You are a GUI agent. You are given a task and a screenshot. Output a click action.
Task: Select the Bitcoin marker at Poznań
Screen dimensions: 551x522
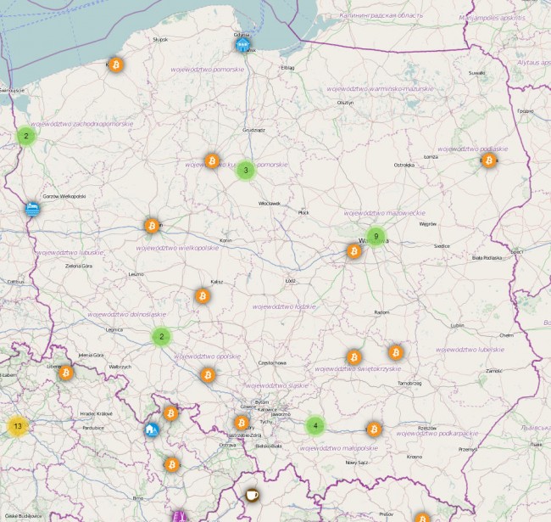pos(152,226)
